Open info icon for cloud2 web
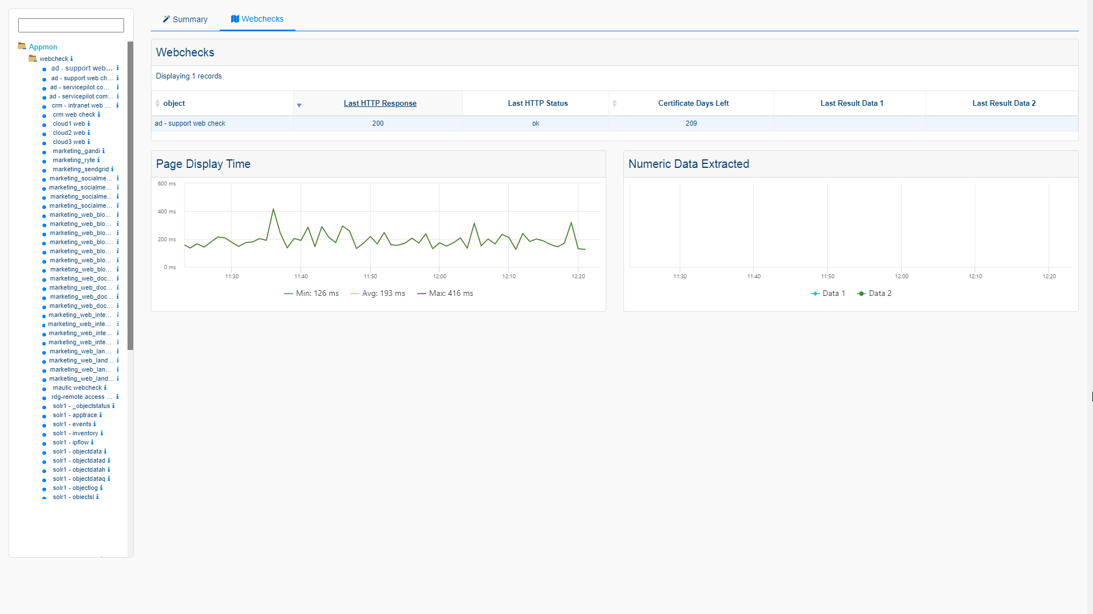Image resolution: width=1093 pixels, height=614 pixels. click(88, 133)
